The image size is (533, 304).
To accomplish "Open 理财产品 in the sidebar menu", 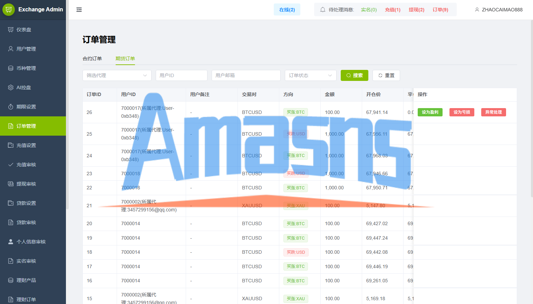I will click(x=33, y=280).
